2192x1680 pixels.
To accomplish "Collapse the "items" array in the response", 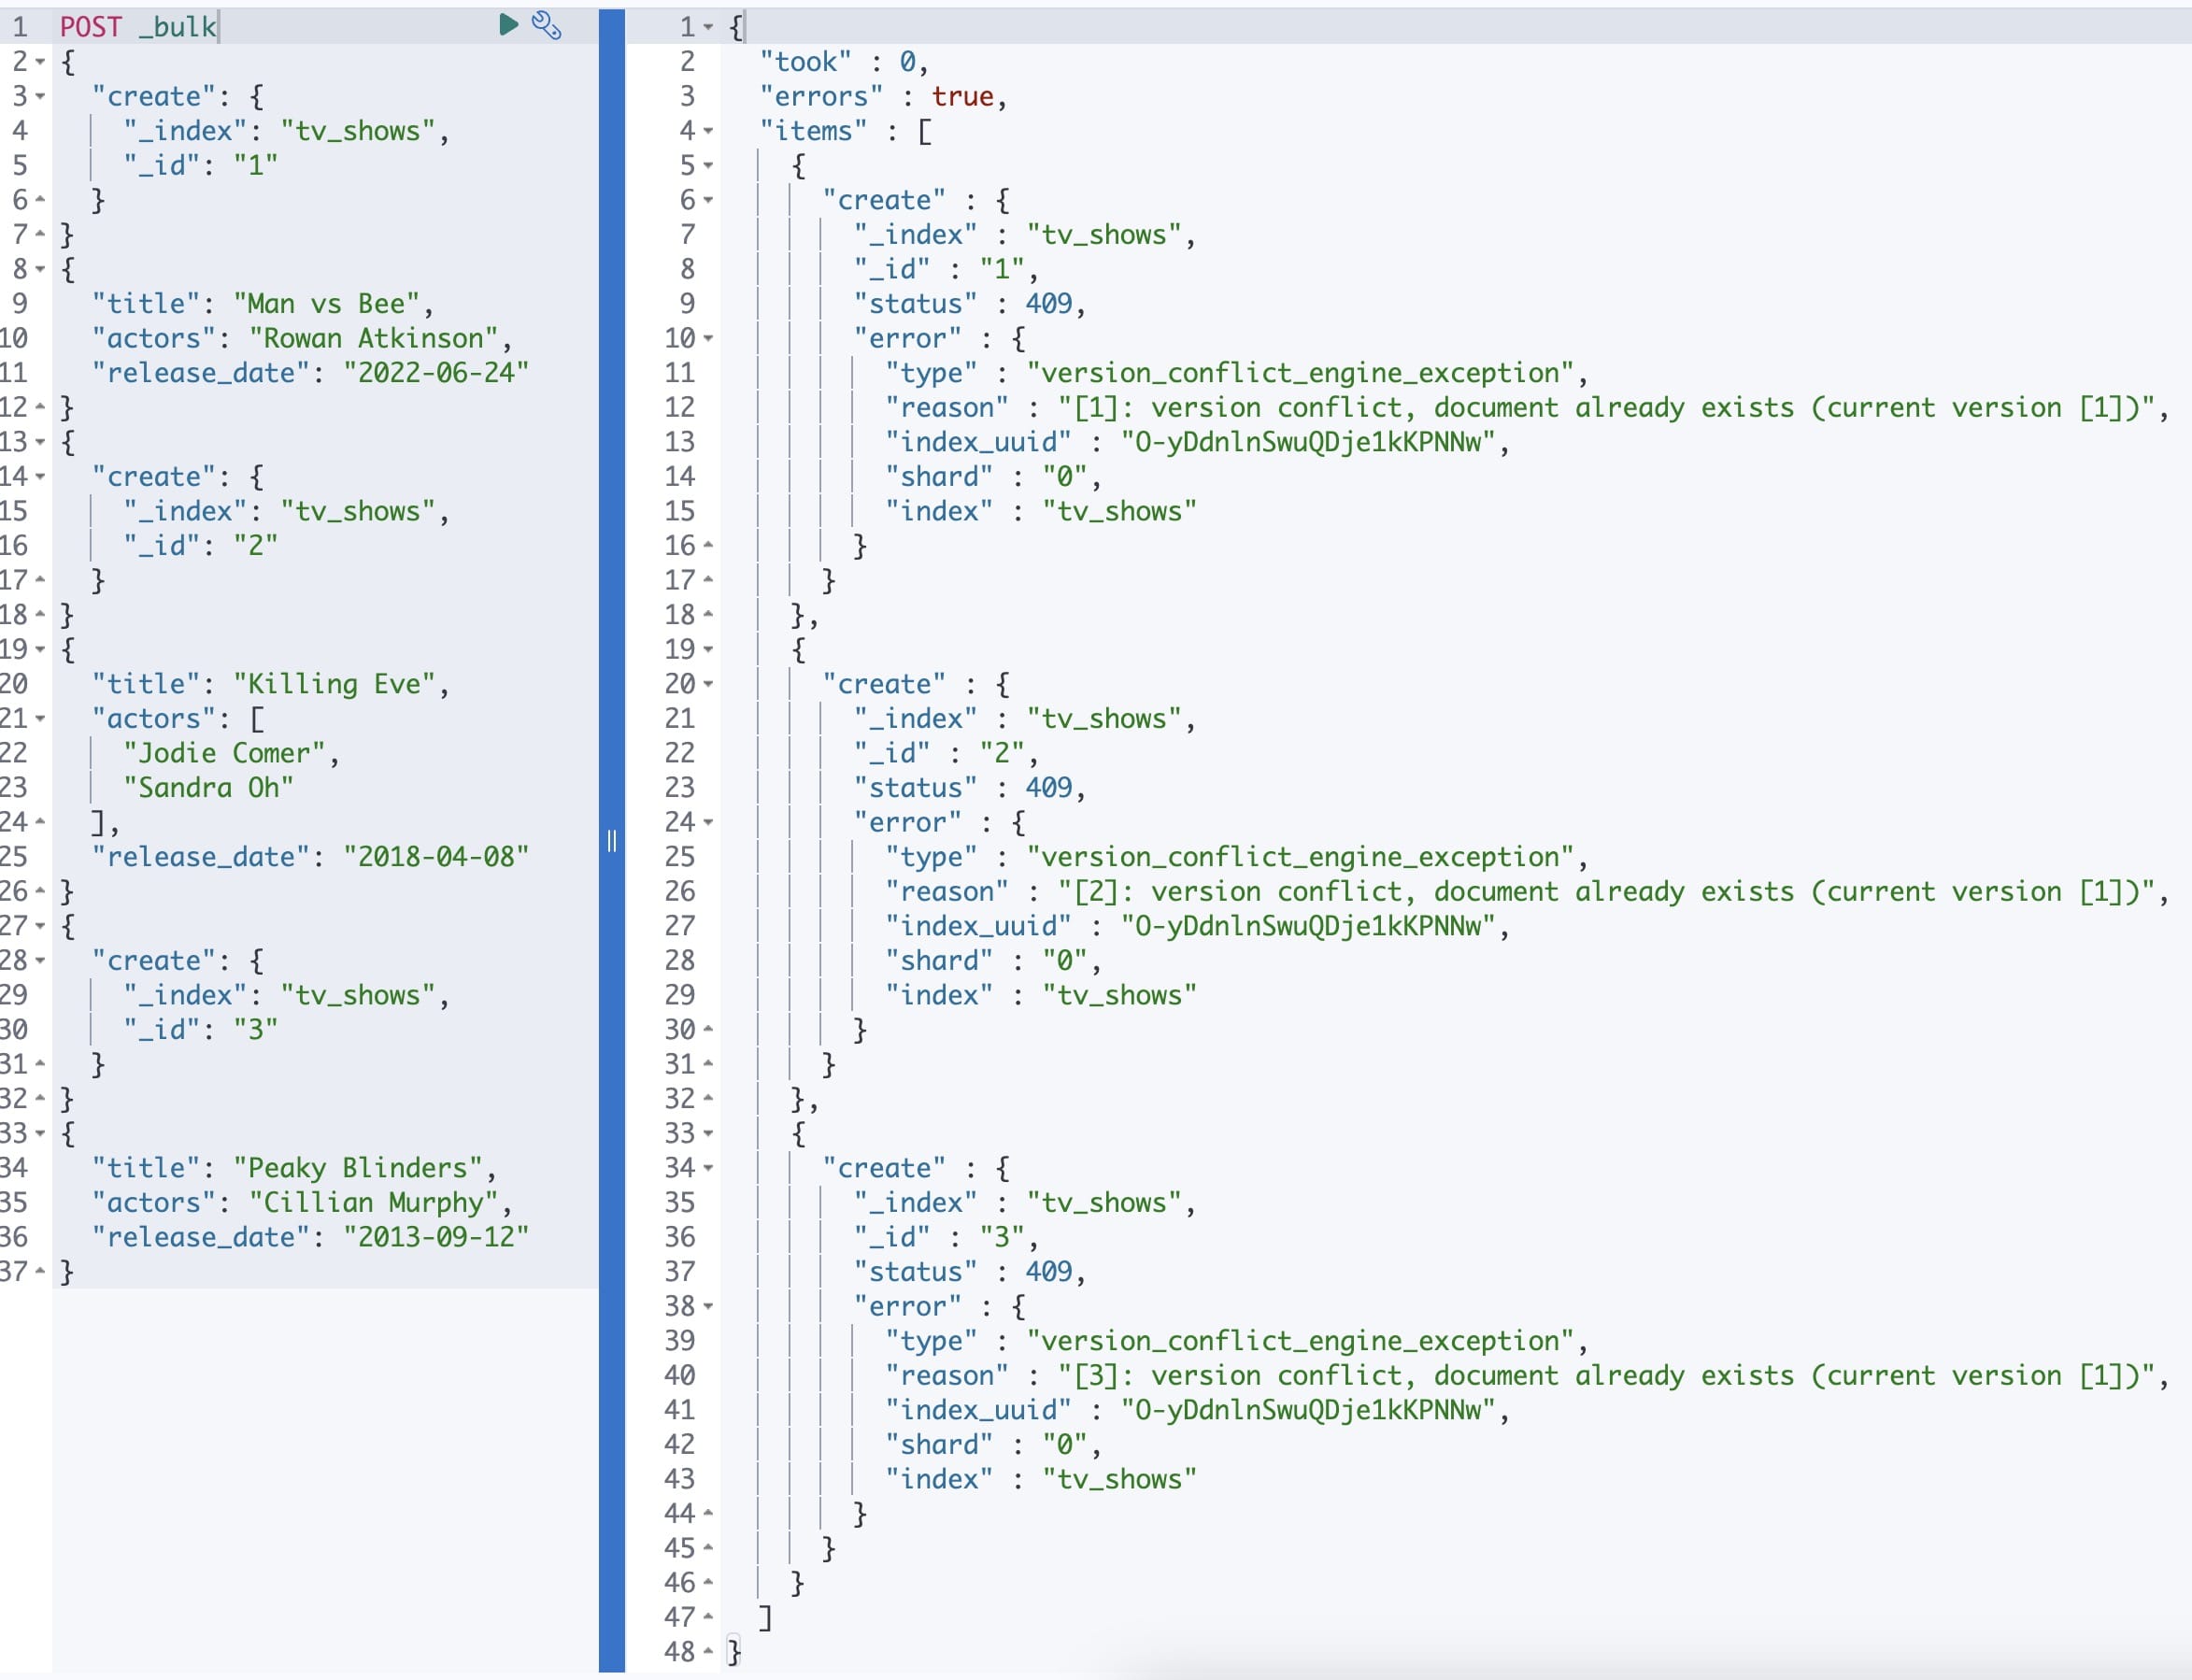I will pos(708,131).
